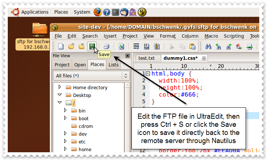267x160 pixels.
Task: Launch UltraEdit from the top panel
Action: coord(142,12)
